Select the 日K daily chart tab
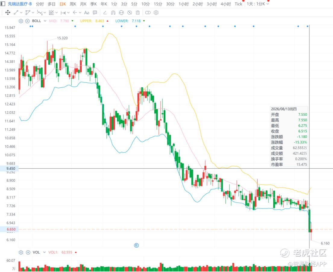Image resolution: width=333 pixels, height=272 pixels. (x=63, y=4)
